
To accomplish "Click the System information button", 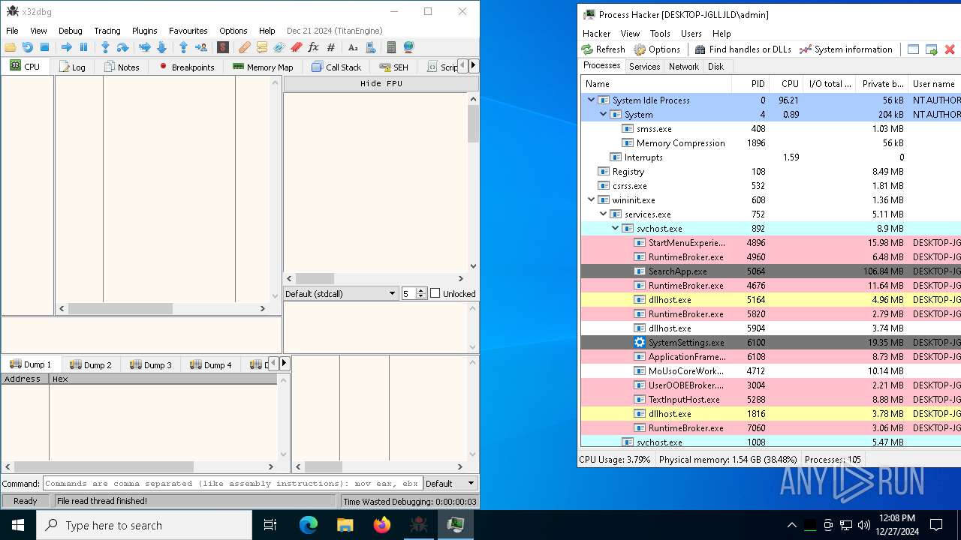I will point(846,49).
